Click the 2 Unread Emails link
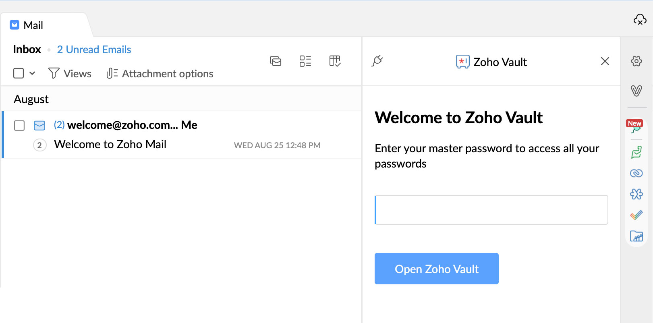The image size is (653, 323). [94, 50]
